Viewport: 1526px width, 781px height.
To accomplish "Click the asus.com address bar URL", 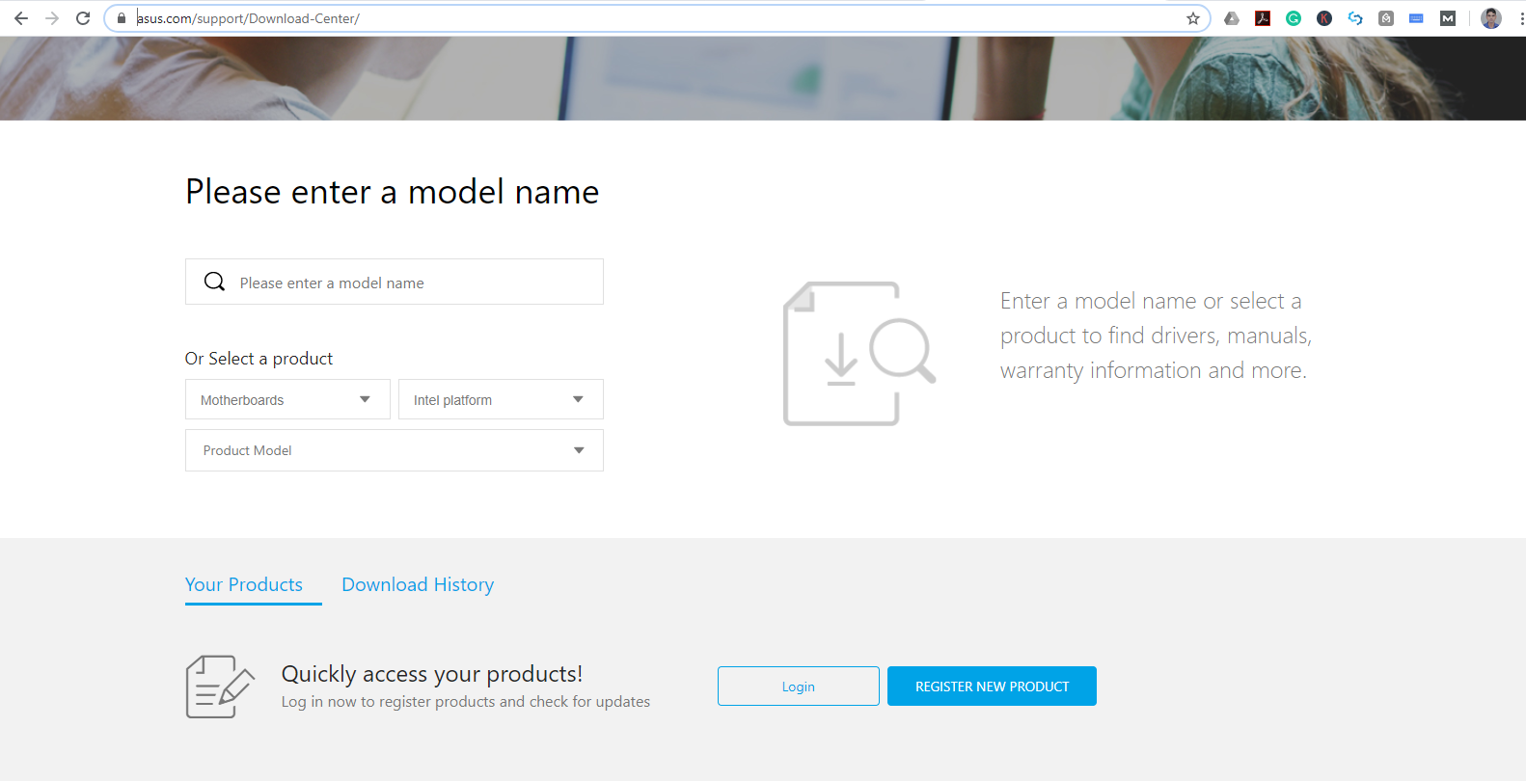I will [x=248, y=18].
